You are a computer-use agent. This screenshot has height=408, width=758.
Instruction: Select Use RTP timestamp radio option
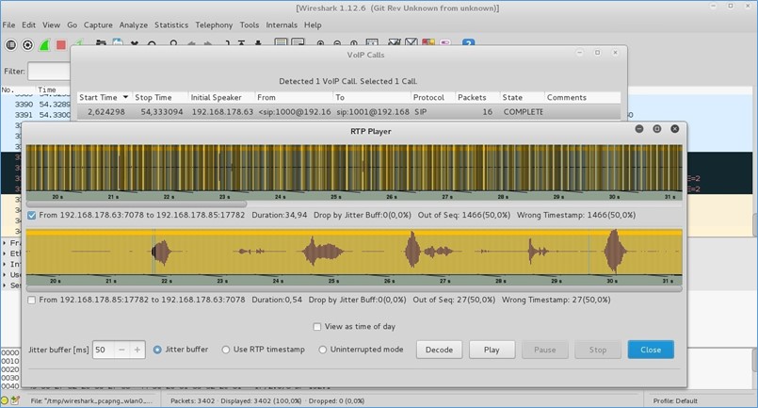226,350
